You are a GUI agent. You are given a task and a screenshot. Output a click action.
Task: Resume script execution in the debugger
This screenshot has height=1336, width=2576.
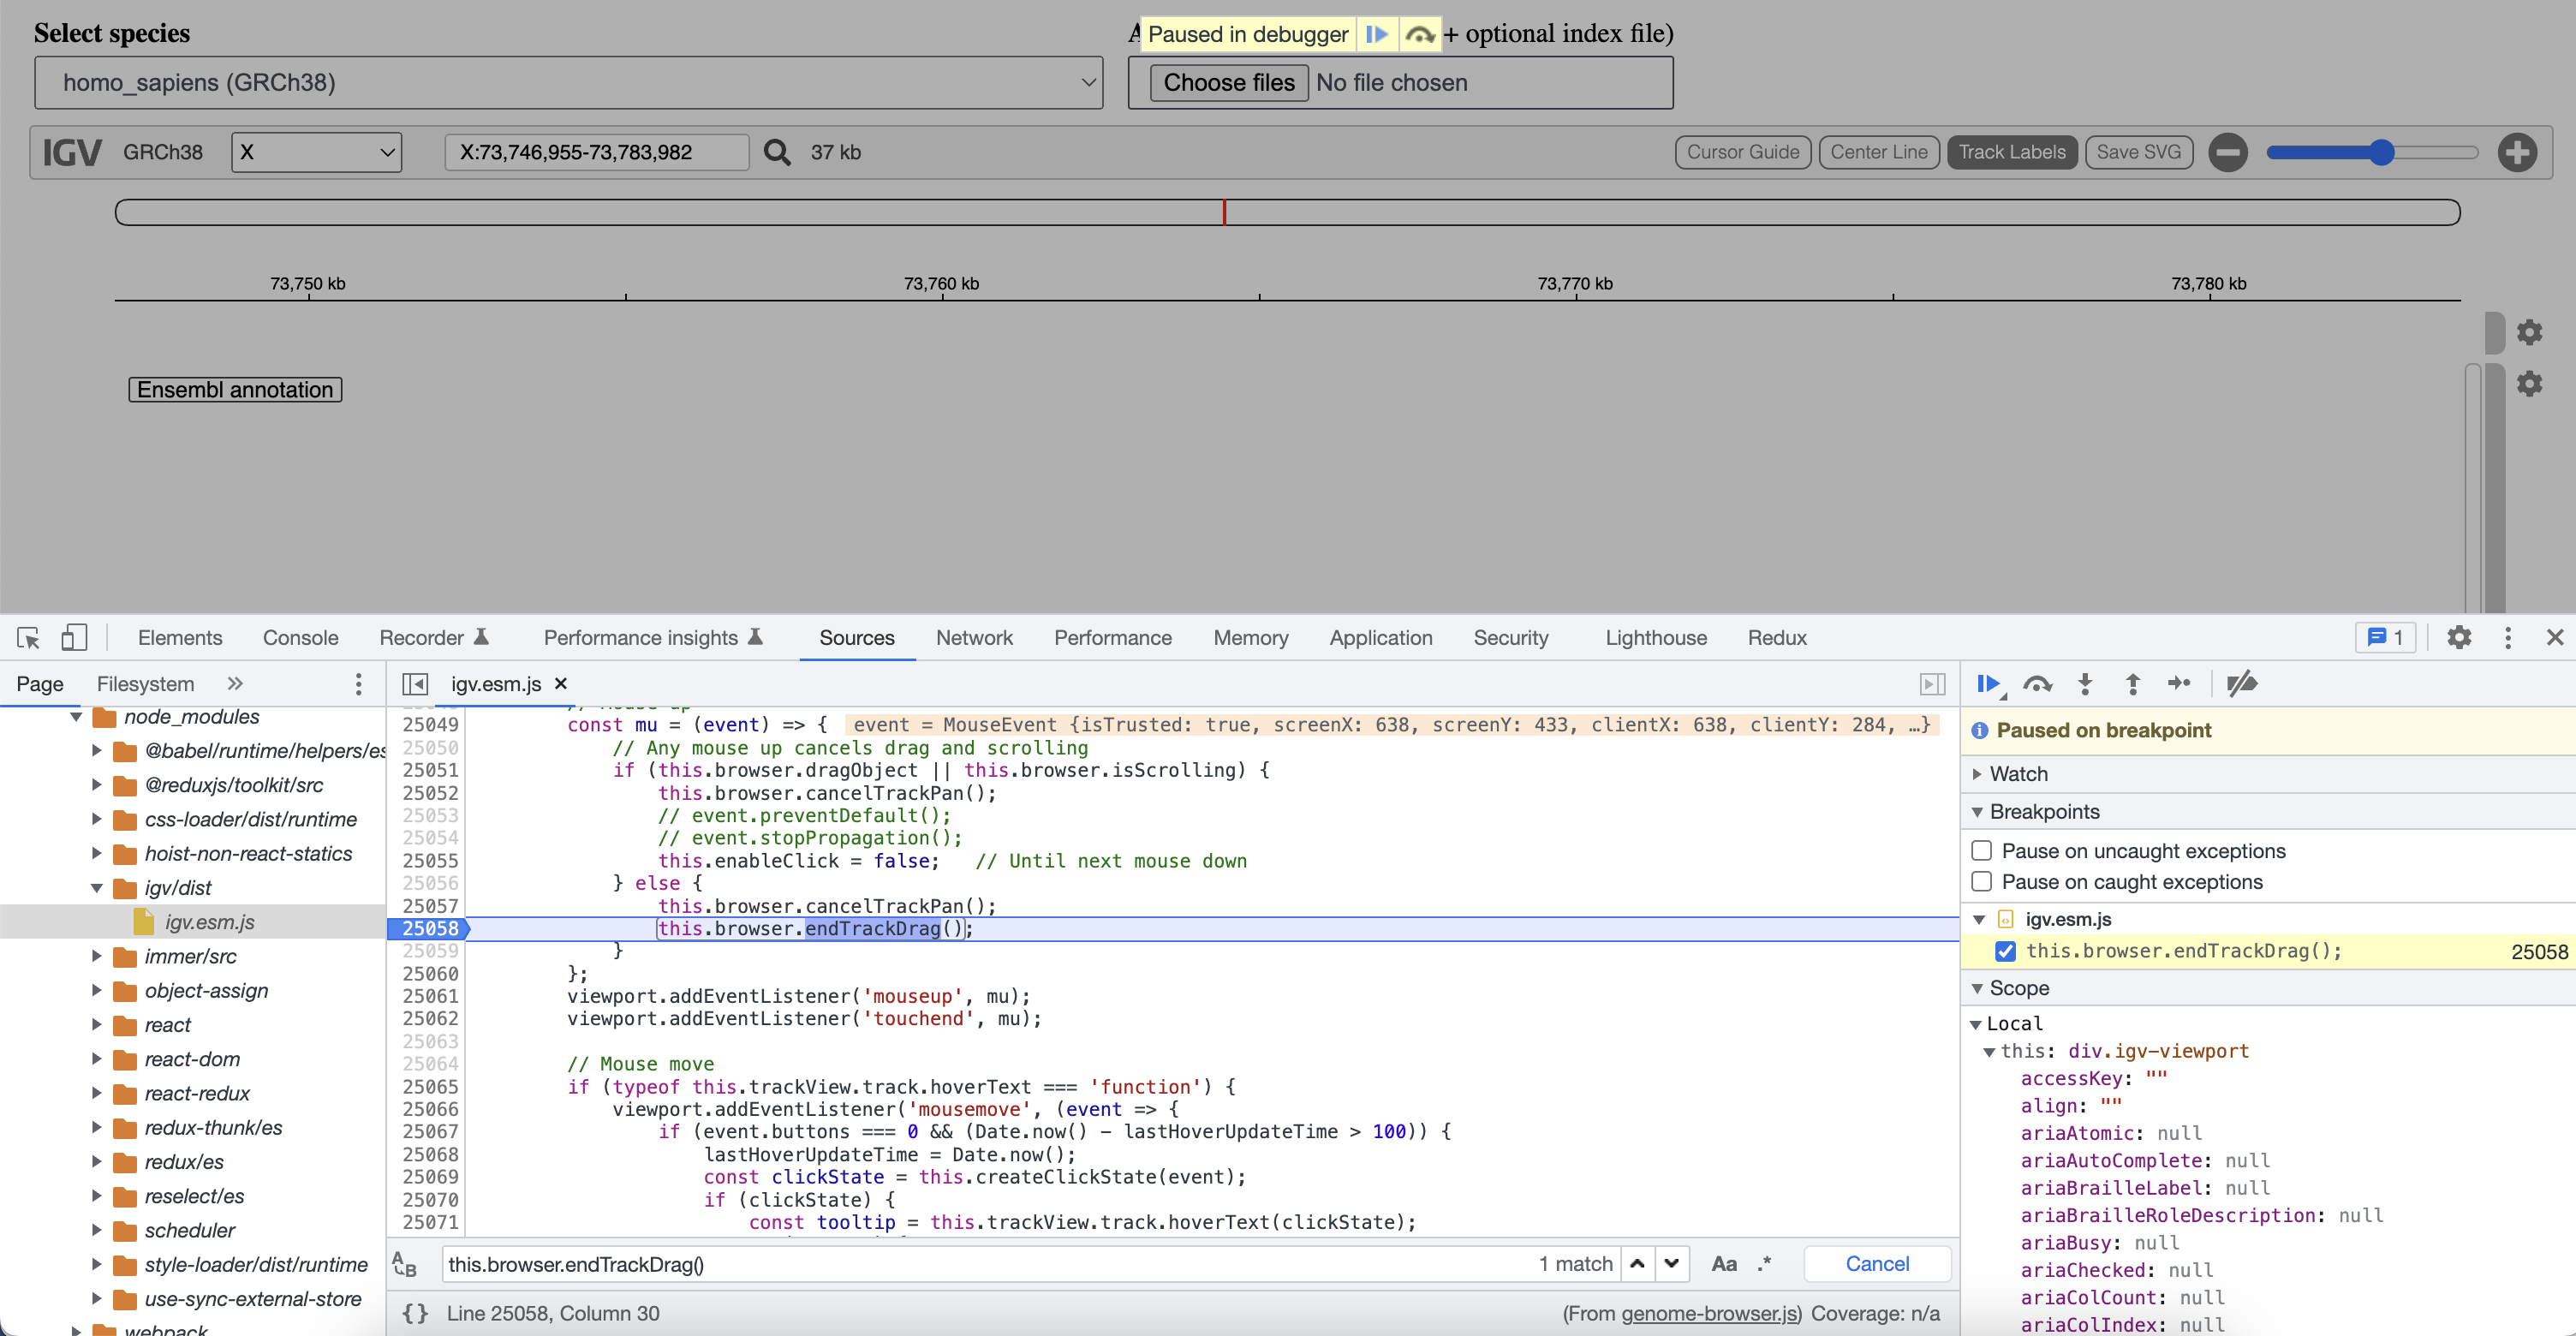pos(1989,685)
